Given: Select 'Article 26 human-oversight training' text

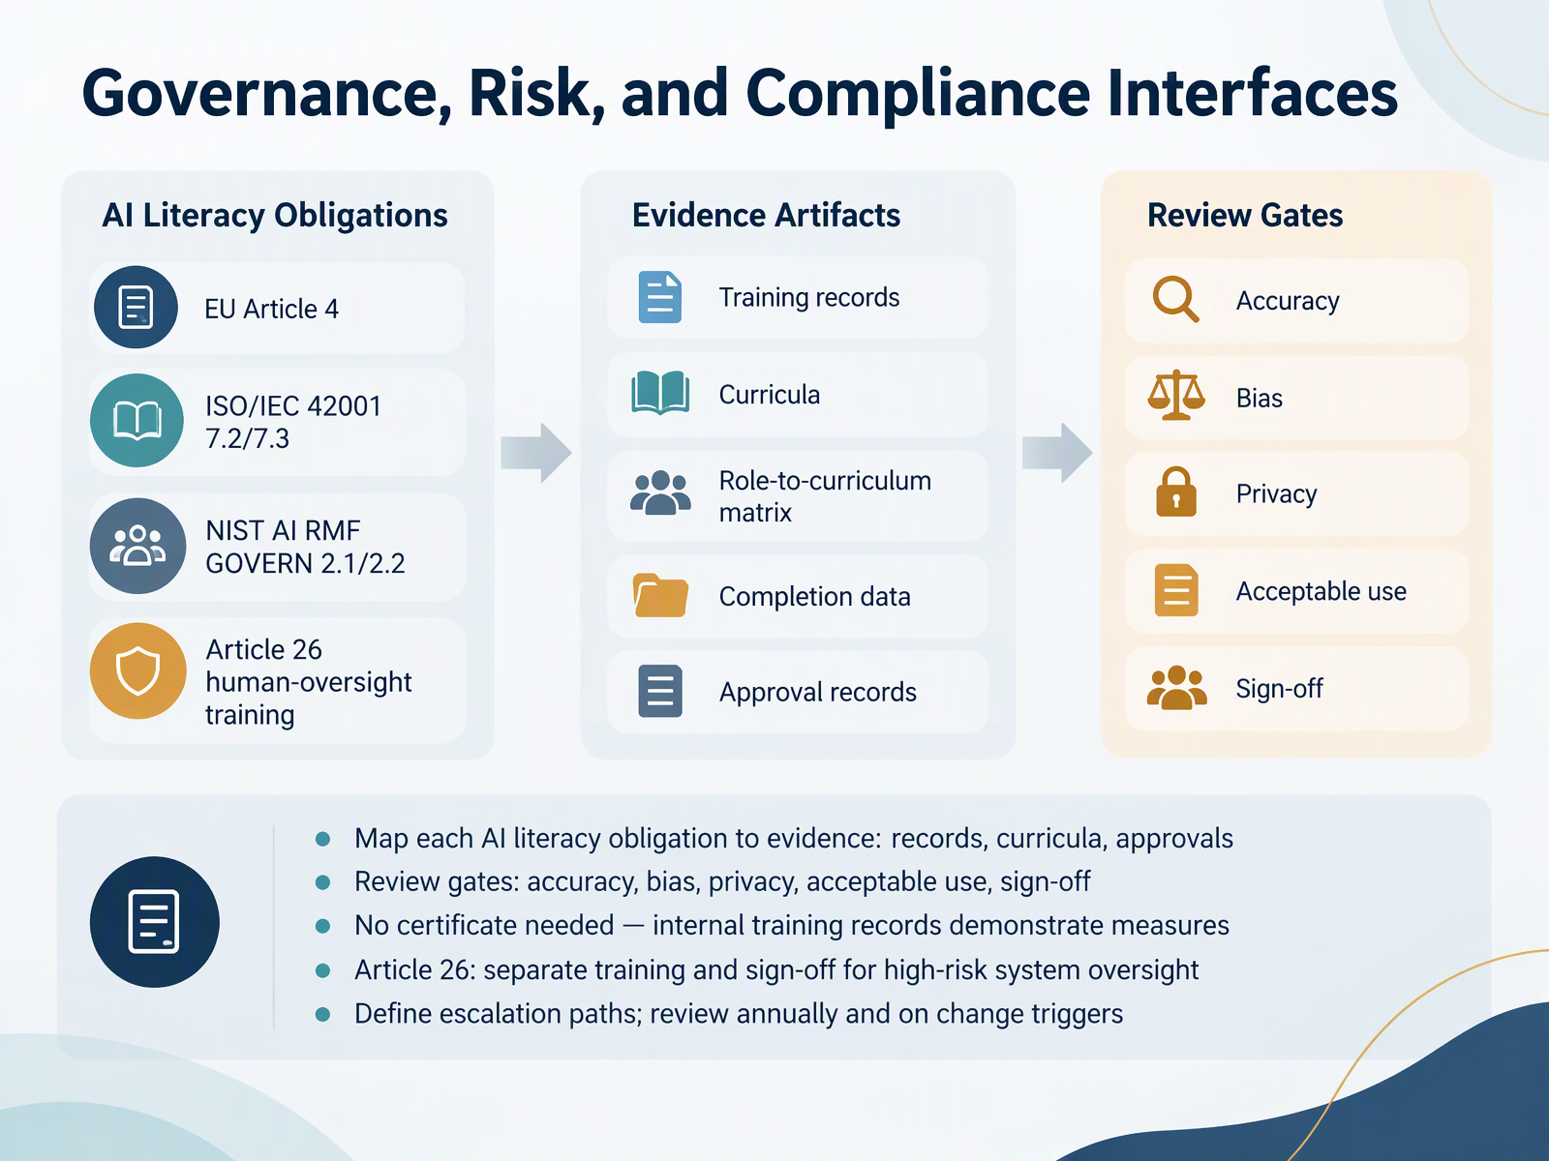Looking at the screenshot, I should (309, 682).
